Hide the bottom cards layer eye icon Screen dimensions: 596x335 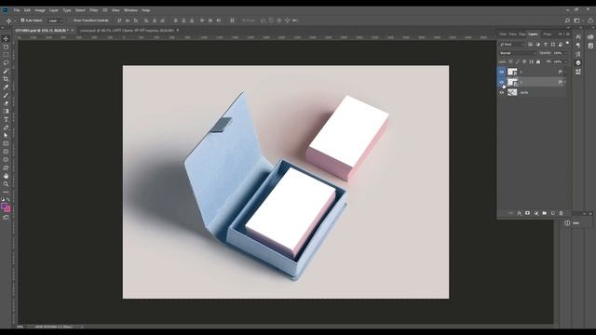(x=502, y=92)
